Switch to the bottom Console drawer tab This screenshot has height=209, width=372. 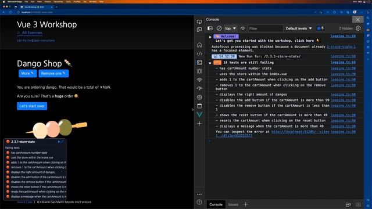(216, 204)
